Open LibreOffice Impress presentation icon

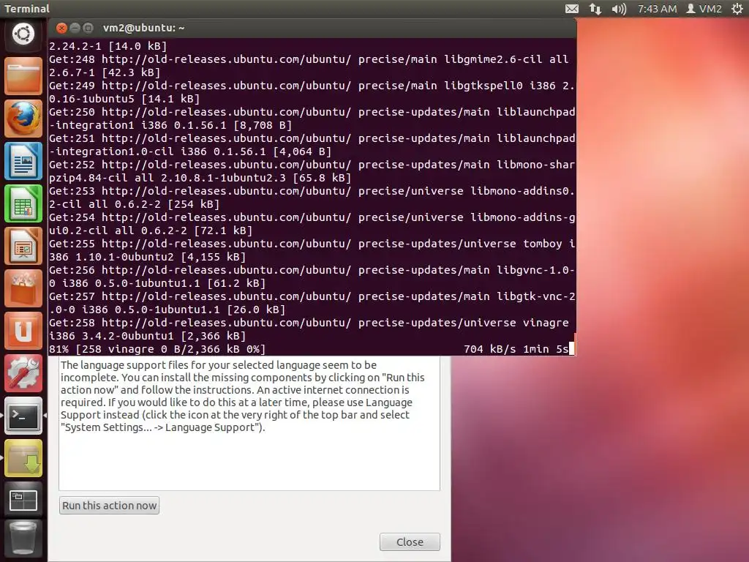(x=23, y=246)
